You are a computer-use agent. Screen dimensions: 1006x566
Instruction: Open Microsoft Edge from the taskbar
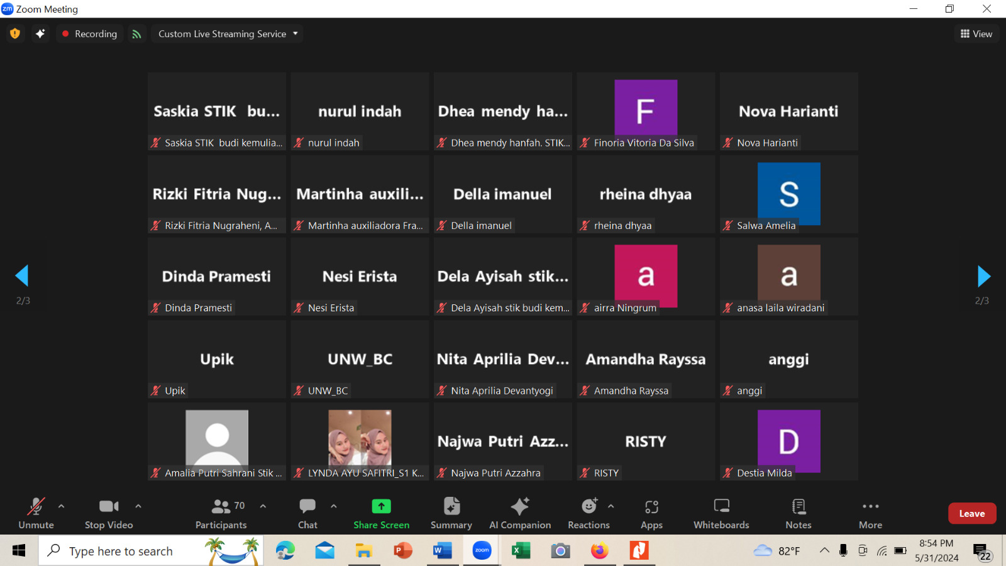[285, 551]
